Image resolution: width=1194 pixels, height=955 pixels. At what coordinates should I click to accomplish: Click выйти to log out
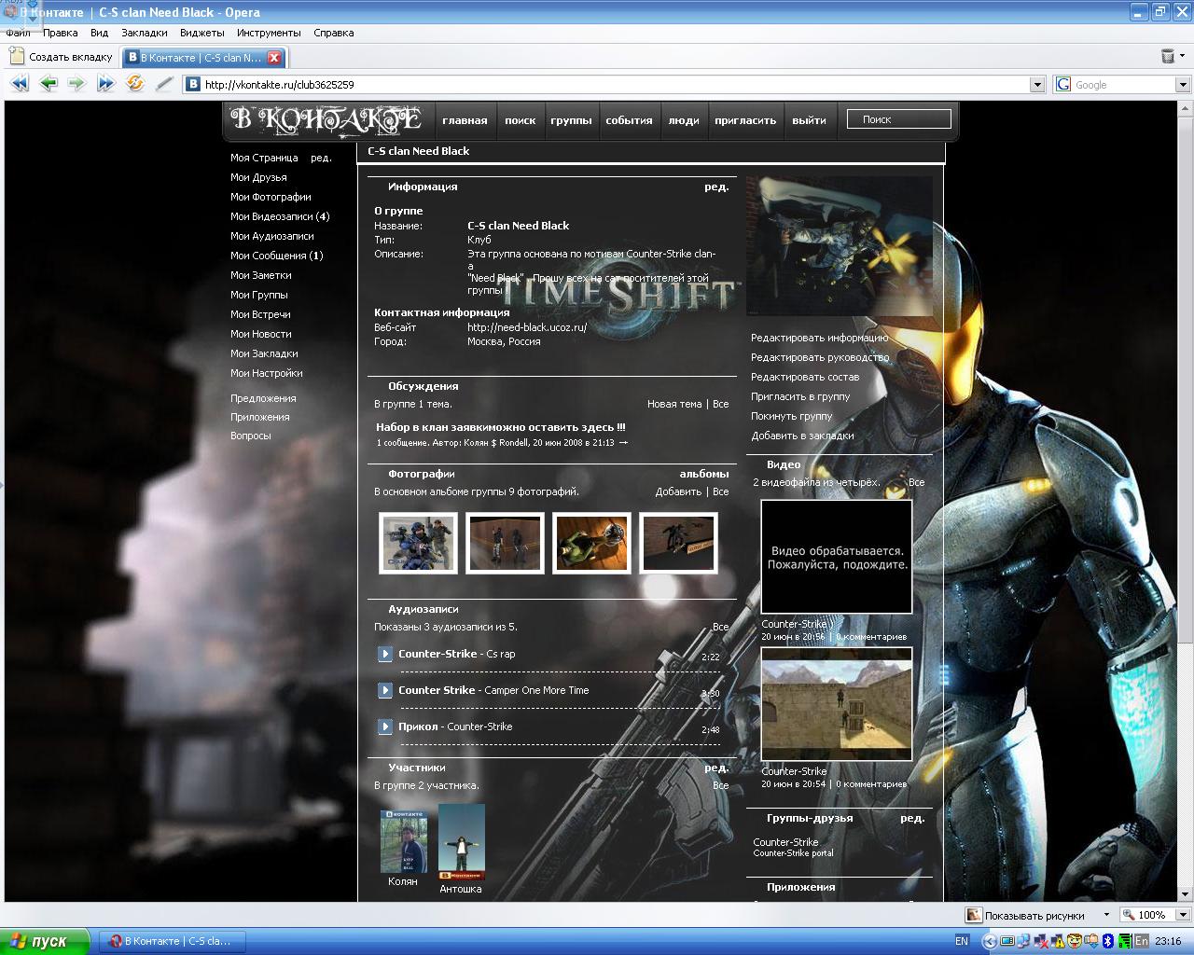[809, 120]
